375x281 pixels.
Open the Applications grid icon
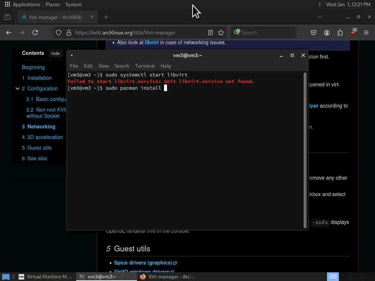(7, 4)
